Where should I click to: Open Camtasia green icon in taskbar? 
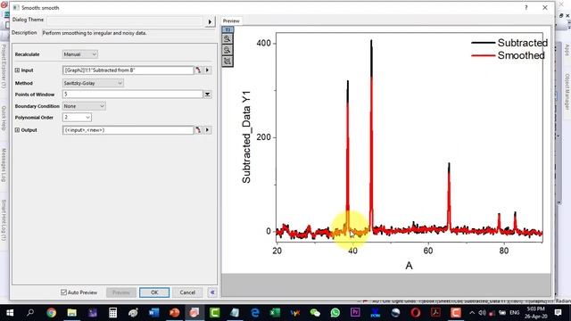[x=214, y=313]
